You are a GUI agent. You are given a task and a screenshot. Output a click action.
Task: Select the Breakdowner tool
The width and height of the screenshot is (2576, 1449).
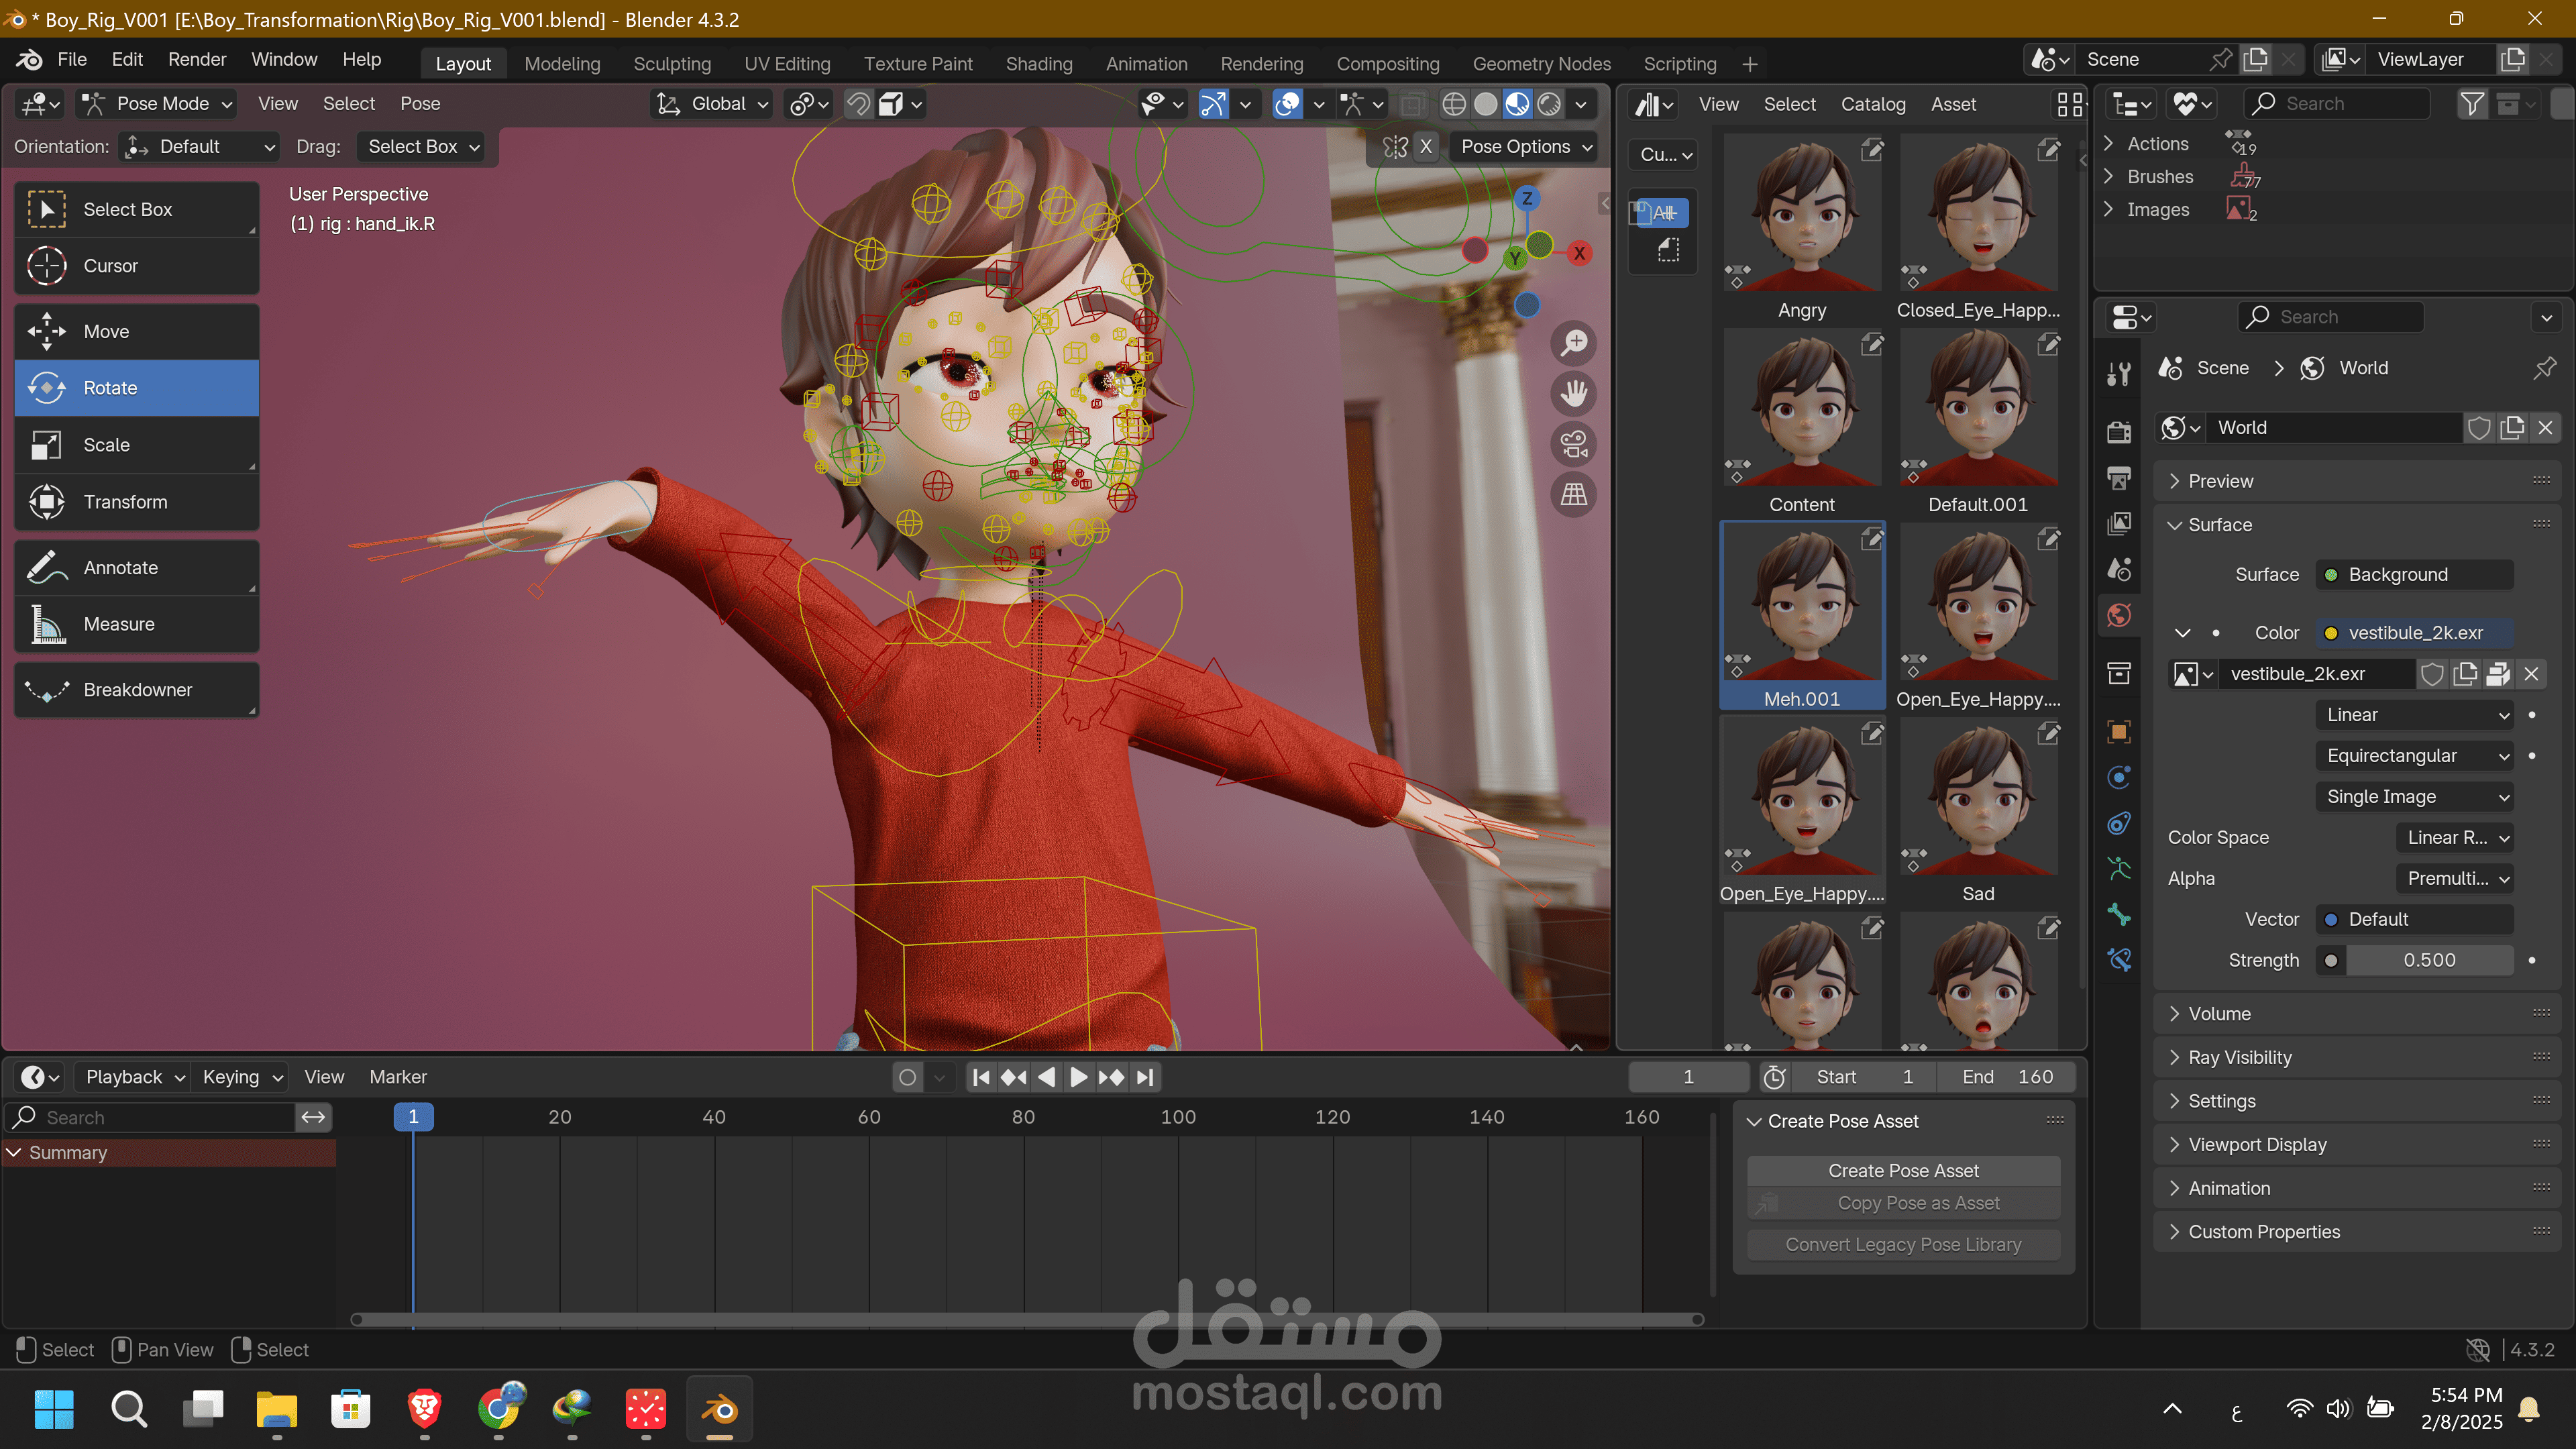point(136,690)
